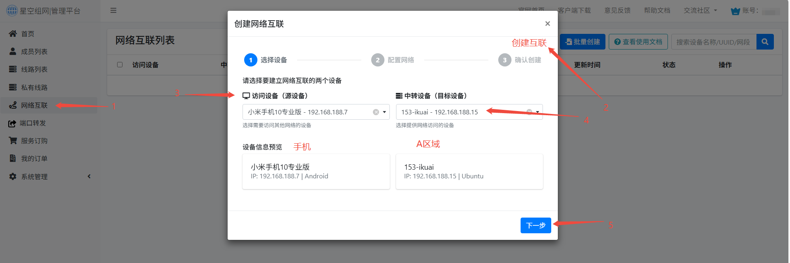Open 帮助文档 top link
790x263 pixels.
(657, 10)
